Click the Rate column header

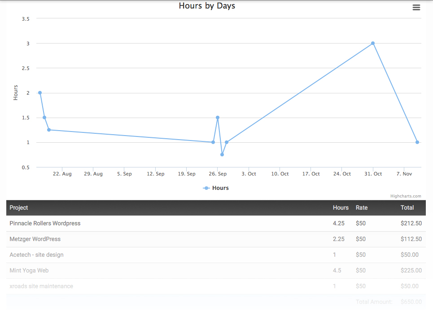point(362,208)
